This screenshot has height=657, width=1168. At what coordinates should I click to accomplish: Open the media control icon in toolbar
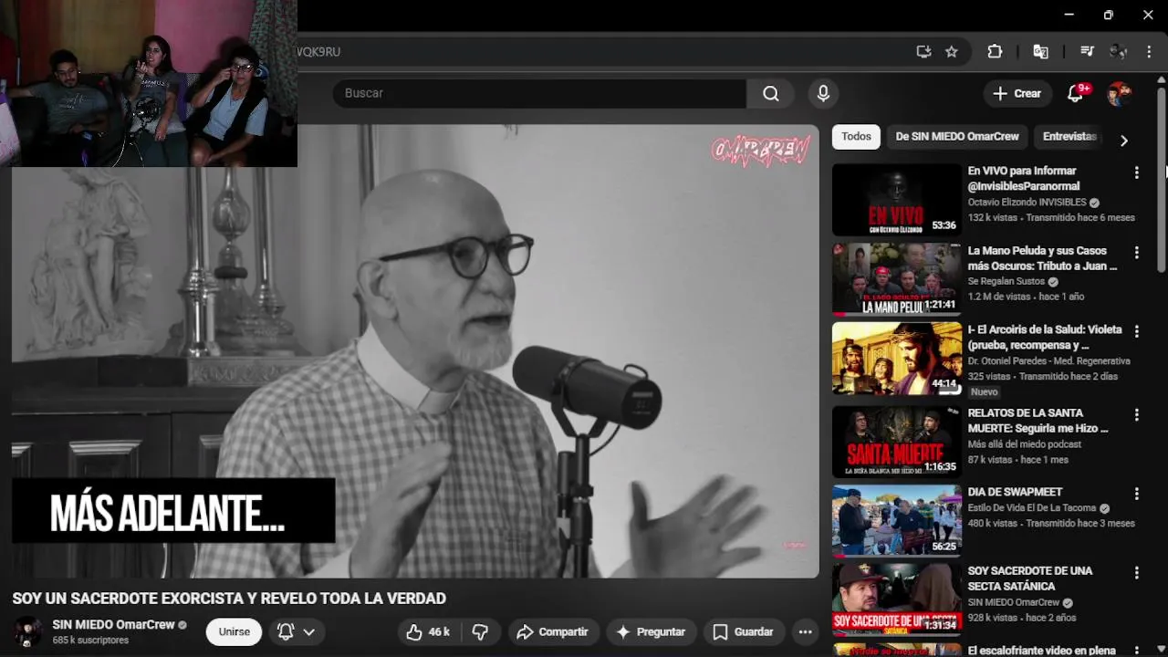coord(1087,52)
